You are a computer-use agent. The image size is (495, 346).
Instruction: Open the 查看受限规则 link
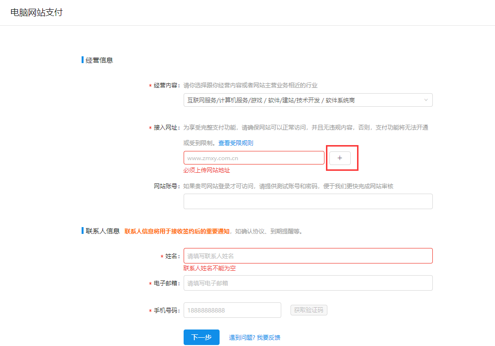[x=236, y=143]
